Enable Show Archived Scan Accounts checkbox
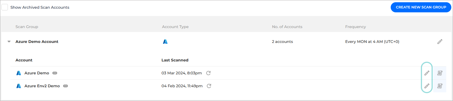Image resolution: width=453 pixels, height=101 pixels. tap(5, 7)
